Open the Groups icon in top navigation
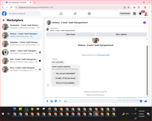 (x=89, y=14)
